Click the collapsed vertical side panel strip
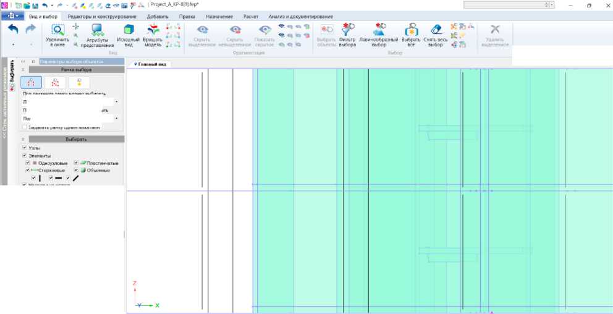Screen dimensions: 613x314 pos(4,121)
